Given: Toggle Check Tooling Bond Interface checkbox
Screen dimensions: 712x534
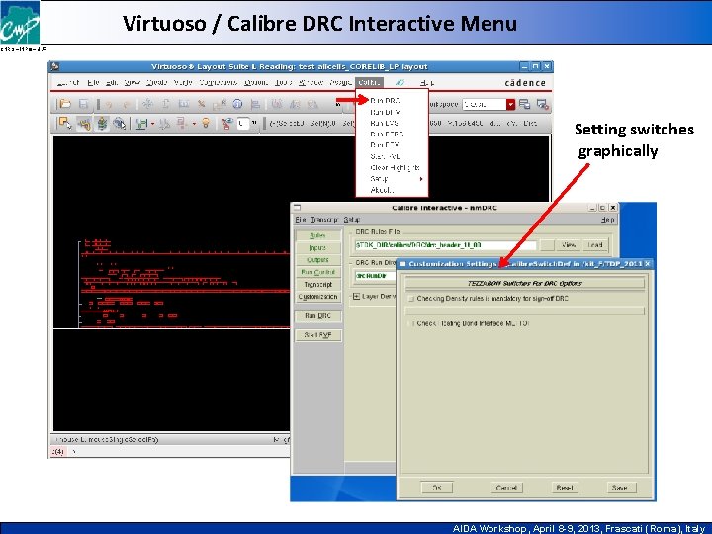Looking at the screenshot, I should click(x=411, y=323).
